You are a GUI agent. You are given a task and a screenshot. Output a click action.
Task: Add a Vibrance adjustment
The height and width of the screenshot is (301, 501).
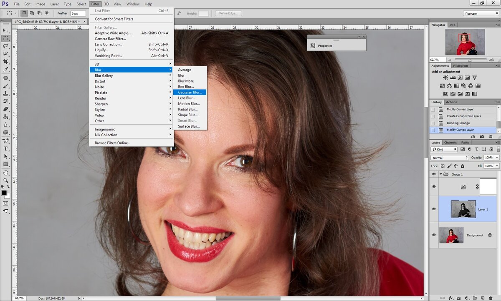[x=475, y=78]
